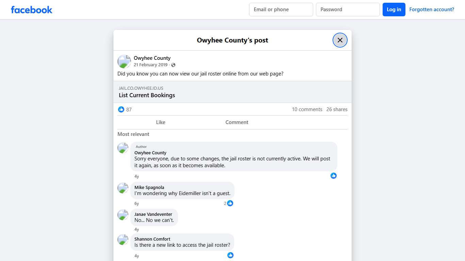Viewport: 465px width, 261px height.
Task: Click the like icon on Shannon Comfort's comment
Action: tap(230, 255)
